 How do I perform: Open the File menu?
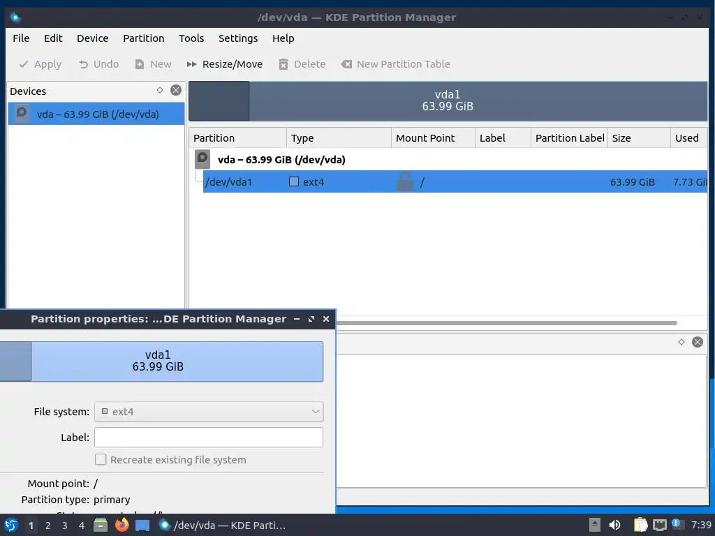[21, 38]
